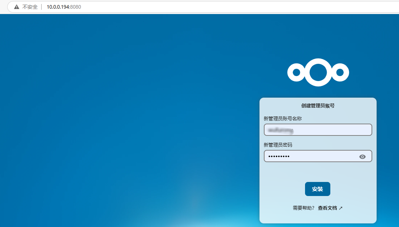This screenshot has width=399, height=227.
Task: Click the Nextcloud logo above the form
Action: tap(318, 72)
